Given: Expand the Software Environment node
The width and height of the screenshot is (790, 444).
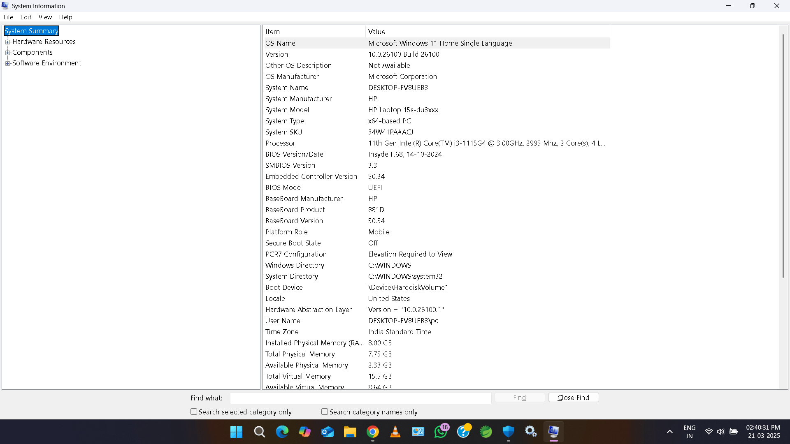Looking at the screenshot, I should (7, 63).
